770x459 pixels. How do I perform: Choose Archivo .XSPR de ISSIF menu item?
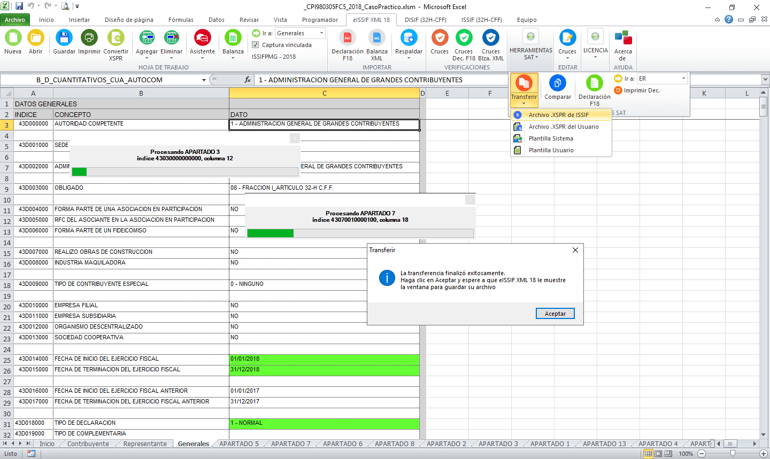[561, 115]
